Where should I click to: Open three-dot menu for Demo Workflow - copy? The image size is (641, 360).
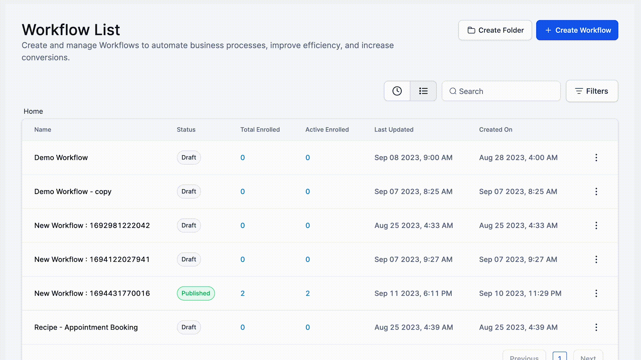pyautogui.click(x=596, y=192)
